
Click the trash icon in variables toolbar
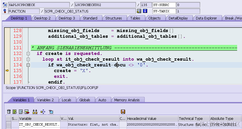coord(9,112)
